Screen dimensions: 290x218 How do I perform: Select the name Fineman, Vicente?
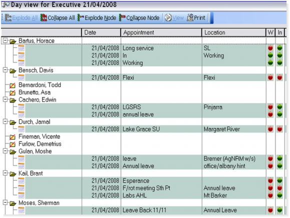(40, 136)
